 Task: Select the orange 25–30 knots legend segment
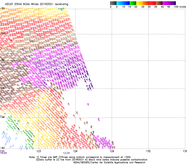146,3
